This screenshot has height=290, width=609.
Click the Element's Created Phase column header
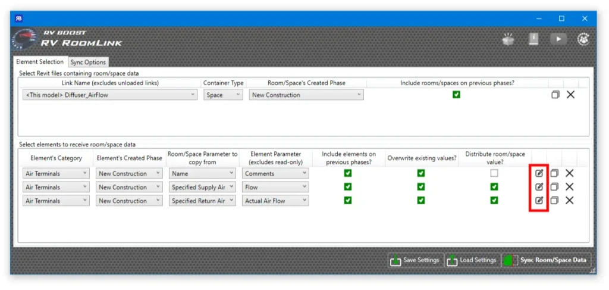[x=129, y=158]
